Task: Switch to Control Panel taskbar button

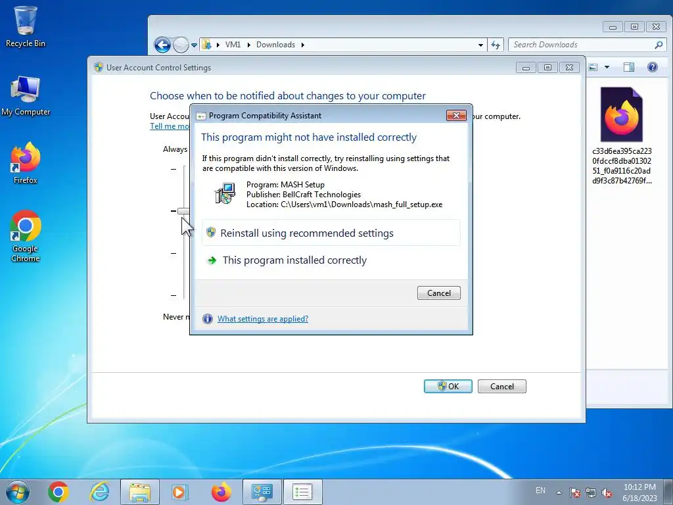Action: point(262,492)
